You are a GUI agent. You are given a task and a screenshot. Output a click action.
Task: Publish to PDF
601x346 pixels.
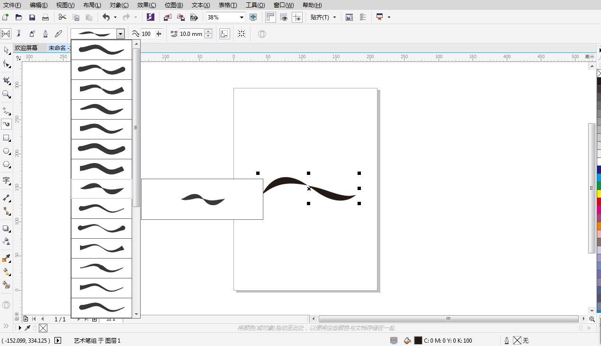tap(194, 17)
